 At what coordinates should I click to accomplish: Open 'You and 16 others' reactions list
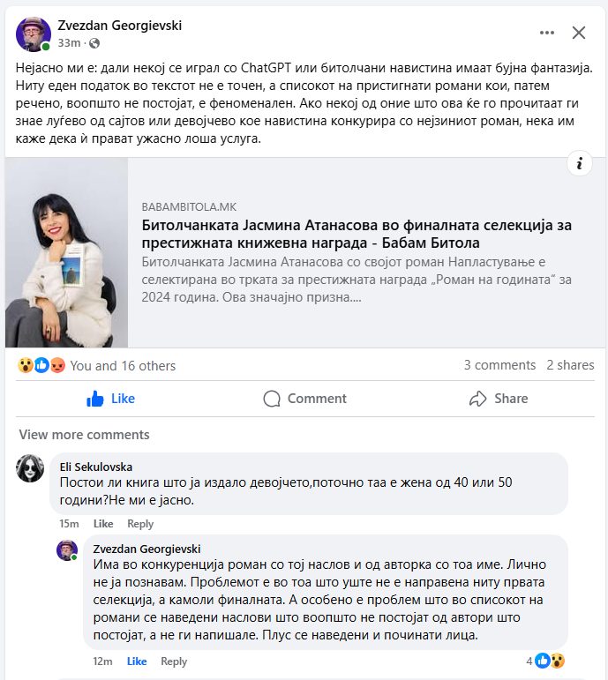pos(123,366)
